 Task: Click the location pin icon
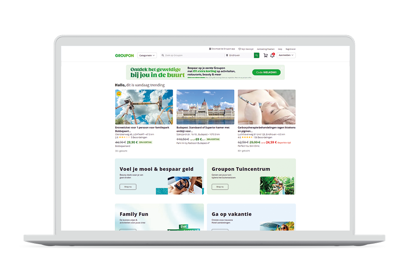227,55
